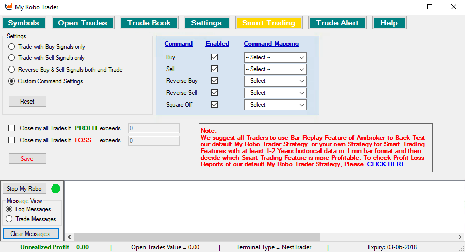465x252 pixels.
Task: Enable close trades if LOSS exceeds
Action: point(11,140)
